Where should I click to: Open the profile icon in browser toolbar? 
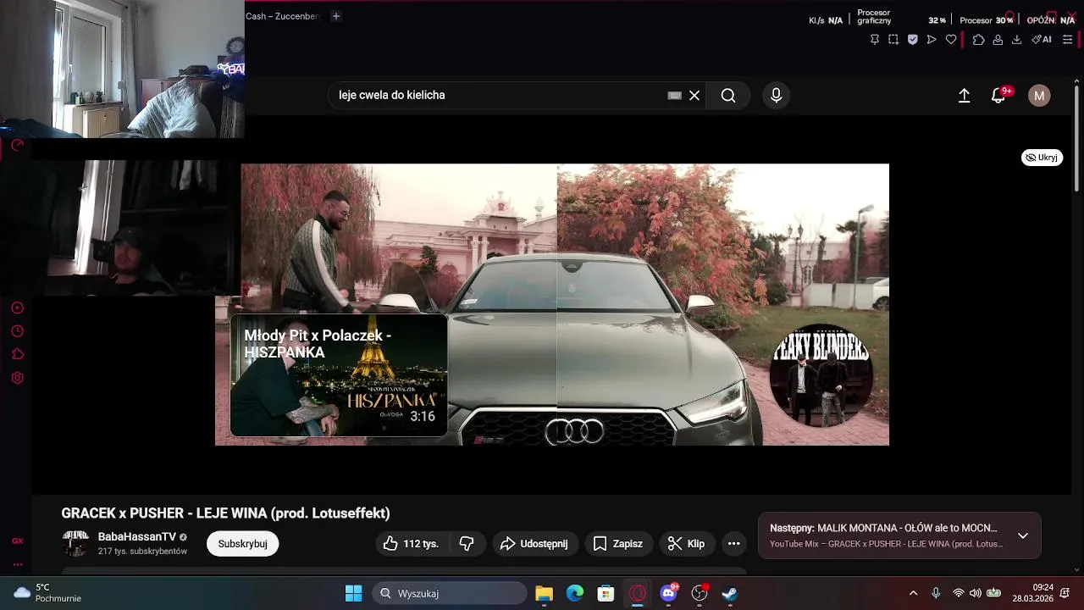(998, 40)
